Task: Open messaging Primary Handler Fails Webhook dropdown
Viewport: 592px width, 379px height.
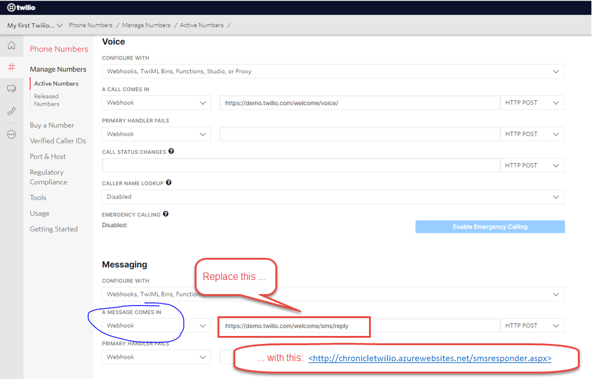Action: coord(156,357)
